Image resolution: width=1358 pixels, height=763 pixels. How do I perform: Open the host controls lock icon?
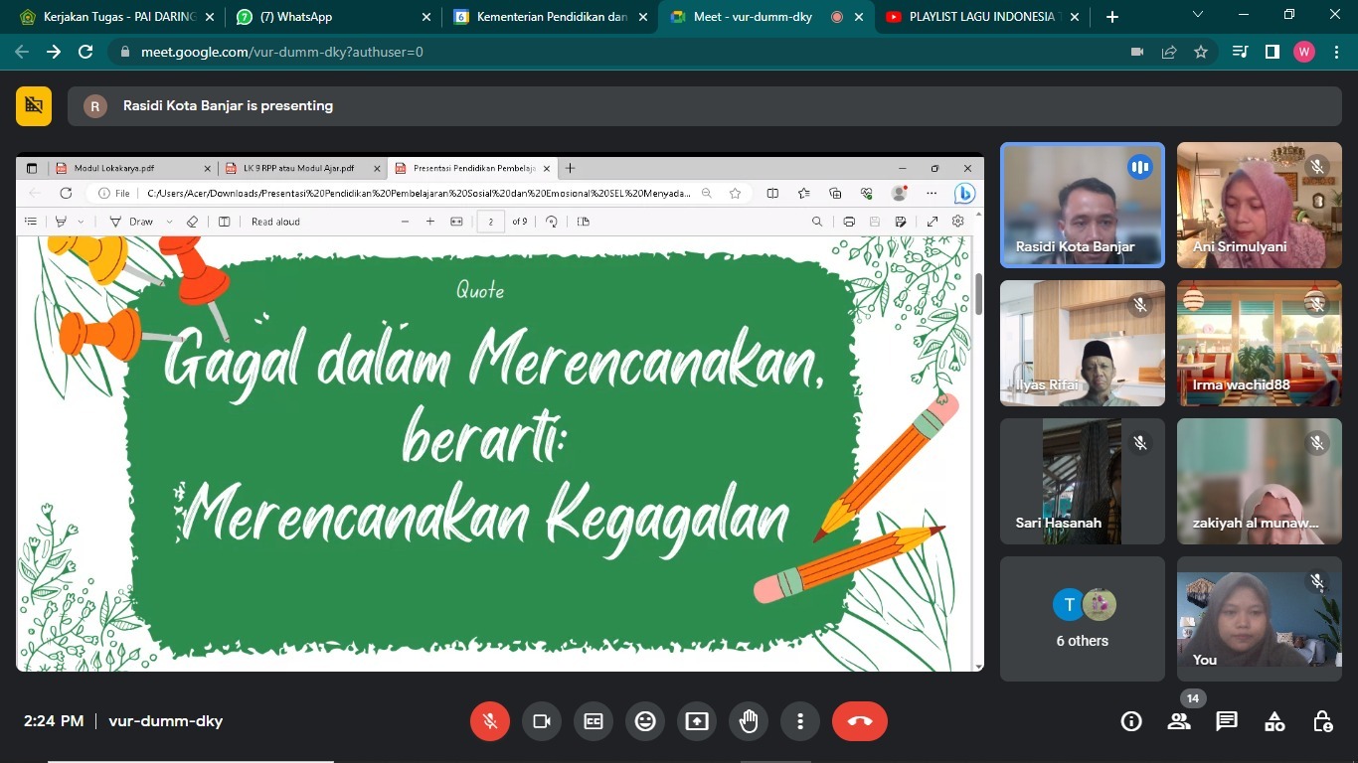pos(1322,721)
